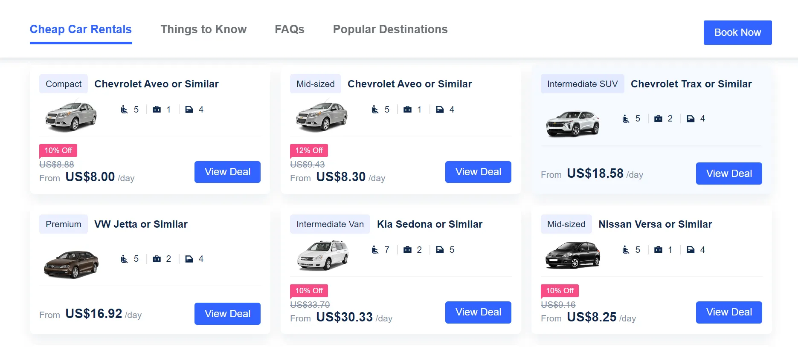The image size is (798, 347).
Task: Select the Cheap Car Rentals tab
Action: (x=81, y=29)
